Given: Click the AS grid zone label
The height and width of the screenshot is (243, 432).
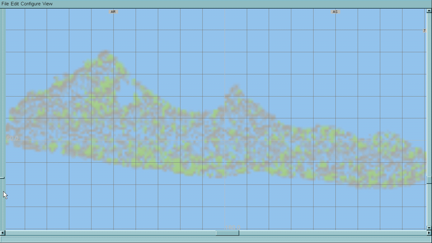Looking at the screenshot, I should pyautogui.click(x=335, y=12).
